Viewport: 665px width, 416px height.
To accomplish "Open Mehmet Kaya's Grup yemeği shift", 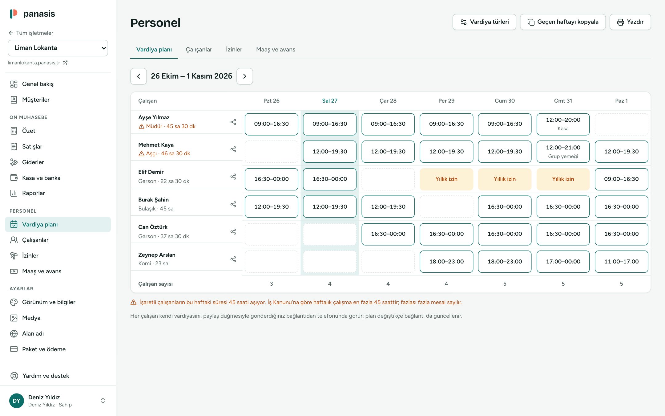I will pyautogui.click(x=563, y=152).
